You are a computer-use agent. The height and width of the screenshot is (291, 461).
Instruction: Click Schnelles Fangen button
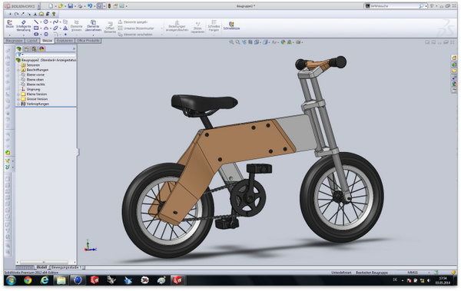(214, 26)
